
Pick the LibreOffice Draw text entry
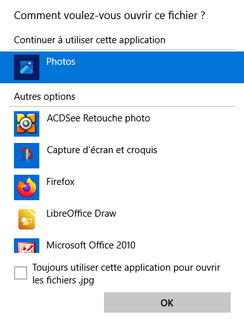click(81, 214)
